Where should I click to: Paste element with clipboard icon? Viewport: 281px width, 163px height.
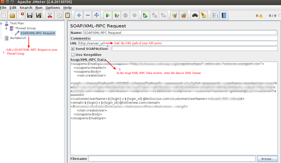pos(68,16)
